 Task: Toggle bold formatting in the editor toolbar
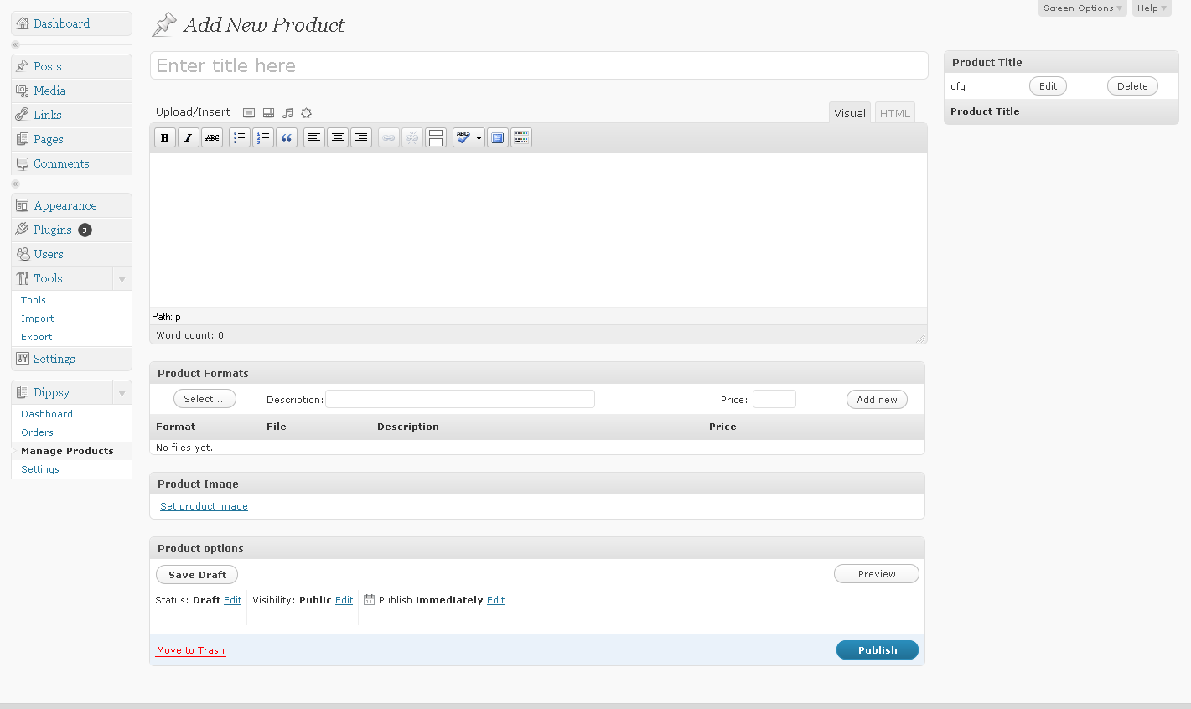tap(165, 138)
